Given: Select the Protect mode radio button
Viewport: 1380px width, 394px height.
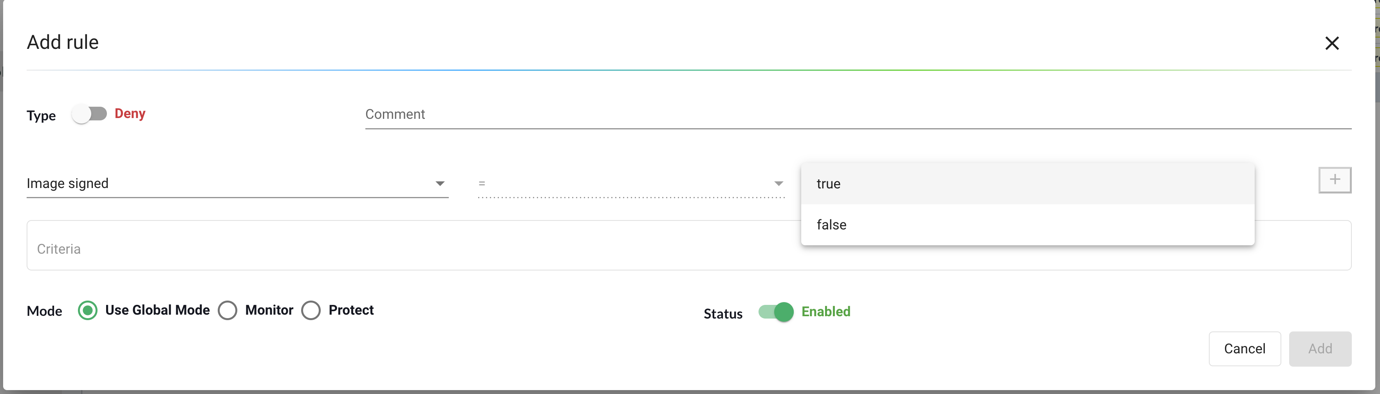Looking at the screenshot, I should pos(311,310).
